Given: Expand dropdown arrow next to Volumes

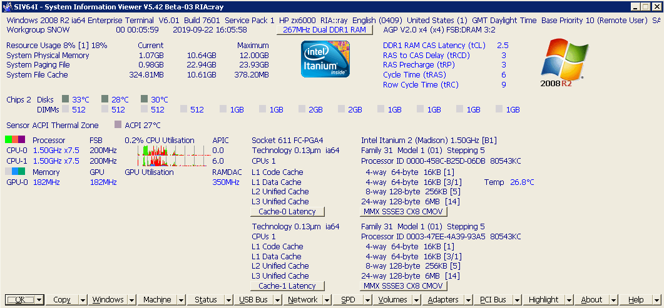Looking at the screenshot, I should point(417,299).
